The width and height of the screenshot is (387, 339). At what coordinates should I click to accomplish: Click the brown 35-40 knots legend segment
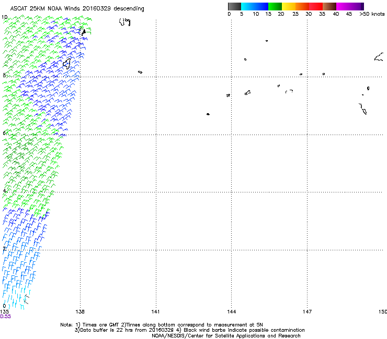329,6
